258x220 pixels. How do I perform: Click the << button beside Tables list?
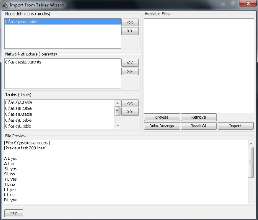(x=130, y=103)
